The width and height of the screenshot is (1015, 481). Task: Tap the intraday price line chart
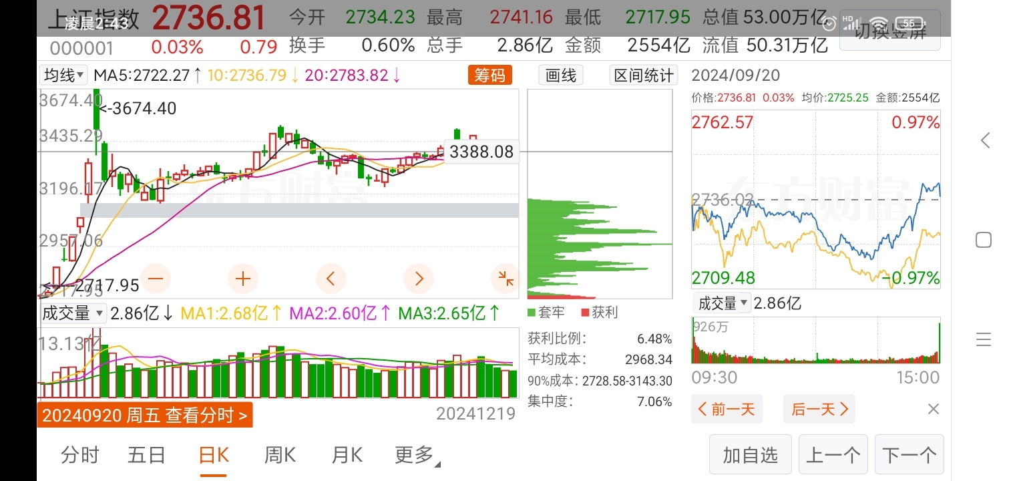point(816,199)
